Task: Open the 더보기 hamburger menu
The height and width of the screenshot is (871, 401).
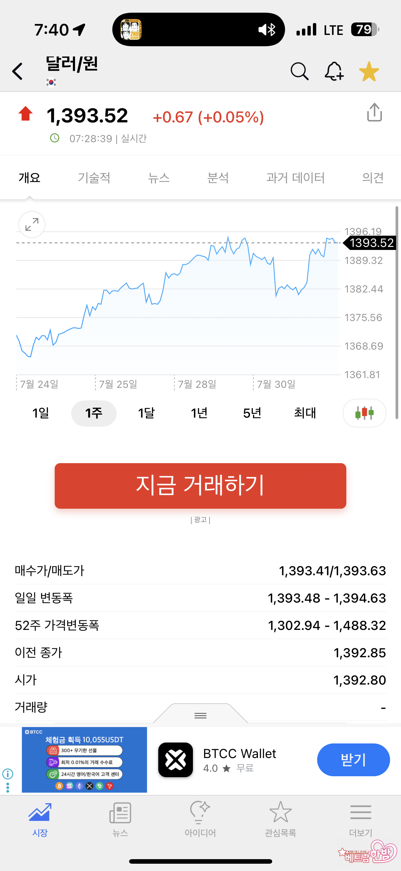Action: pos(360,818)
